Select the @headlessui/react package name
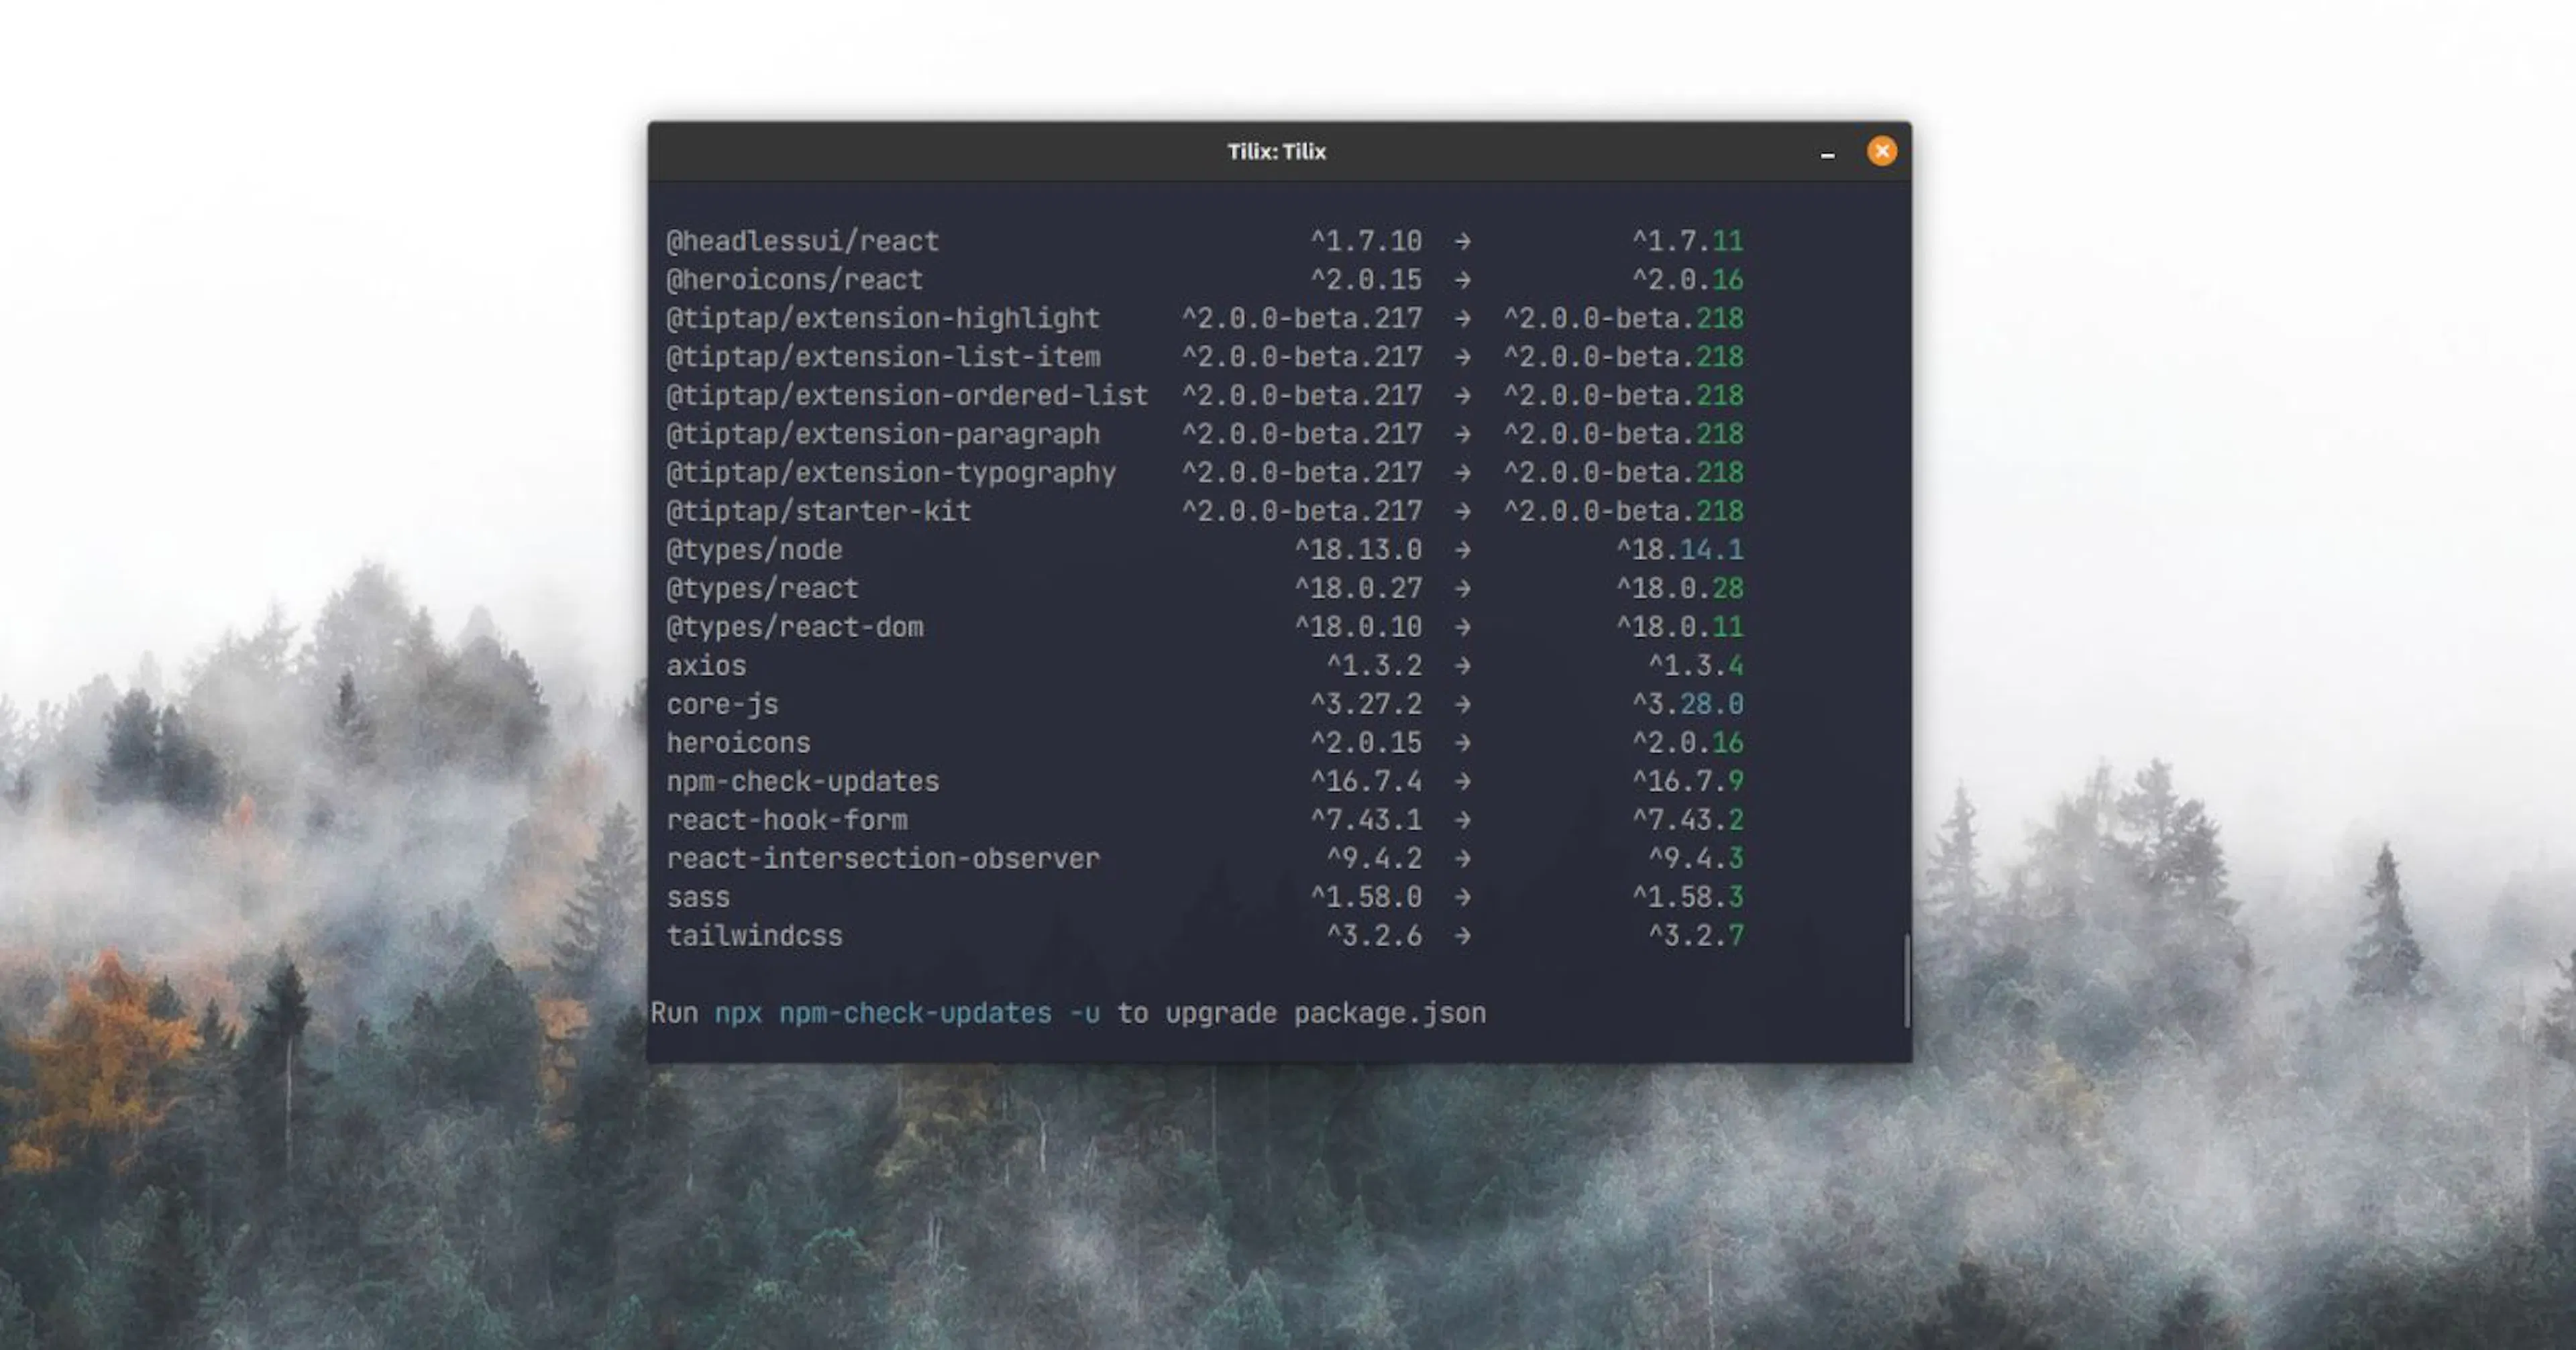The height and width of the screenshot is (1350, 2576). click(802, 241)
